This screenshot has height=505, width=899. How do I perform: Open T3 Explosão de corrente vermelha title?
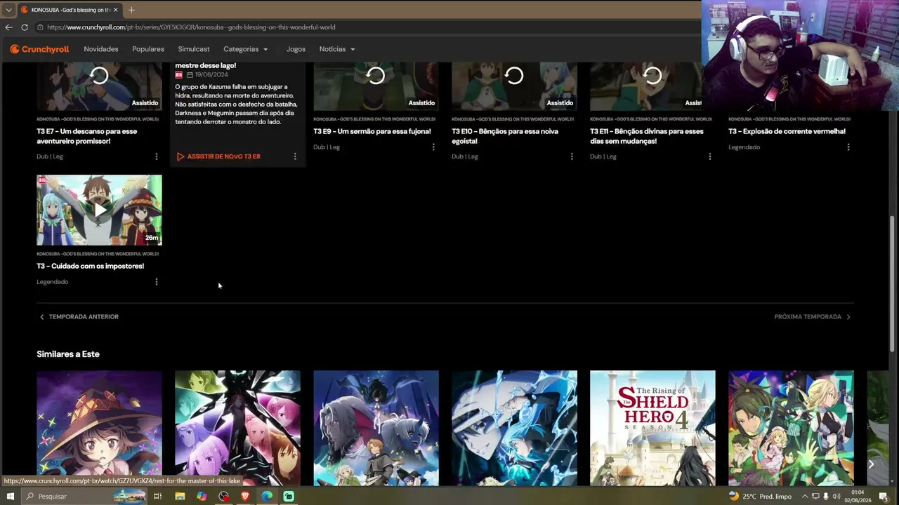787,131
